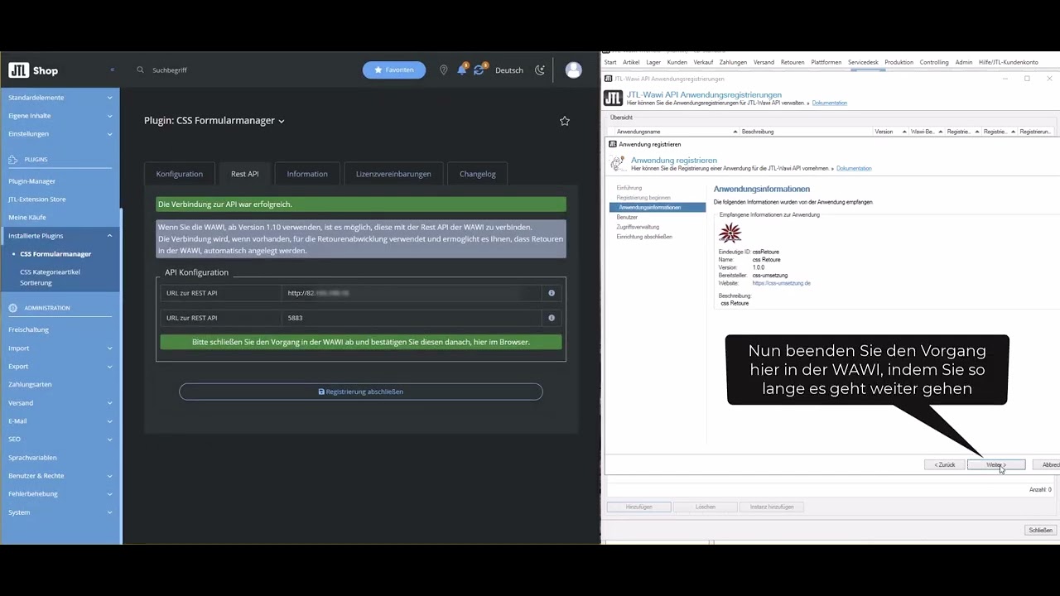Click Schließen button in Wawi window
The width and height of the screenshot is (1060, 596).
click(1040, 530)
